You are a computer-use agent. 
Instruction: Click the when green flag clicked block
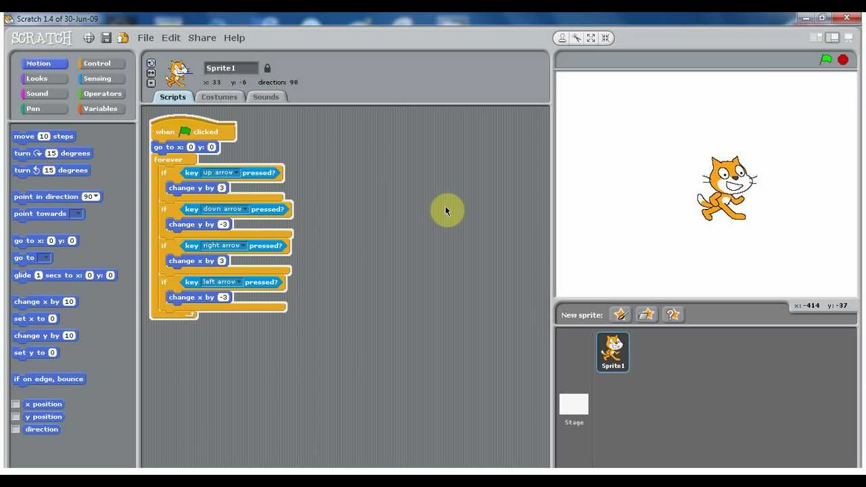193,131
